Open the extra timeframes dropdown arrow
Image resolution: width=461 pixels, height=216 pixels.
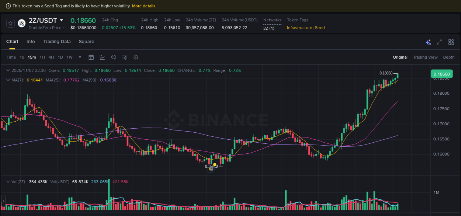click(x=80, y=57)
